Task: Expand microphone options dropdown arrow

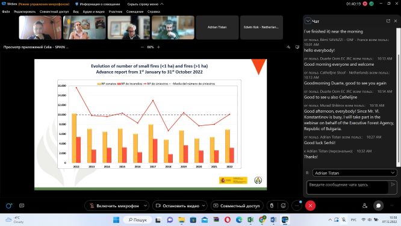Action: 146,206
